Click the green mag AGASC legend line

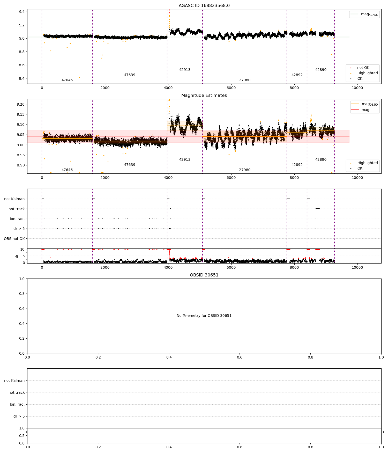point(354,14)
